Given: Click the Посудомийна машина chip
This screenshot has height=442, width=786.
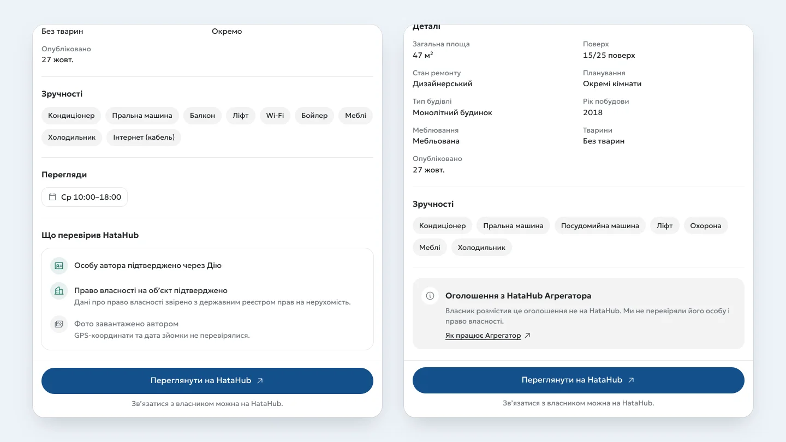Looking at the screenshot, I should (x=600, y=226).
